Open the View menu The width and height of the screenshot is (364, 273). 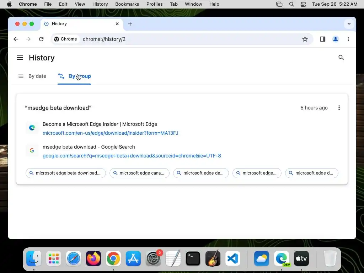[80, 4]
